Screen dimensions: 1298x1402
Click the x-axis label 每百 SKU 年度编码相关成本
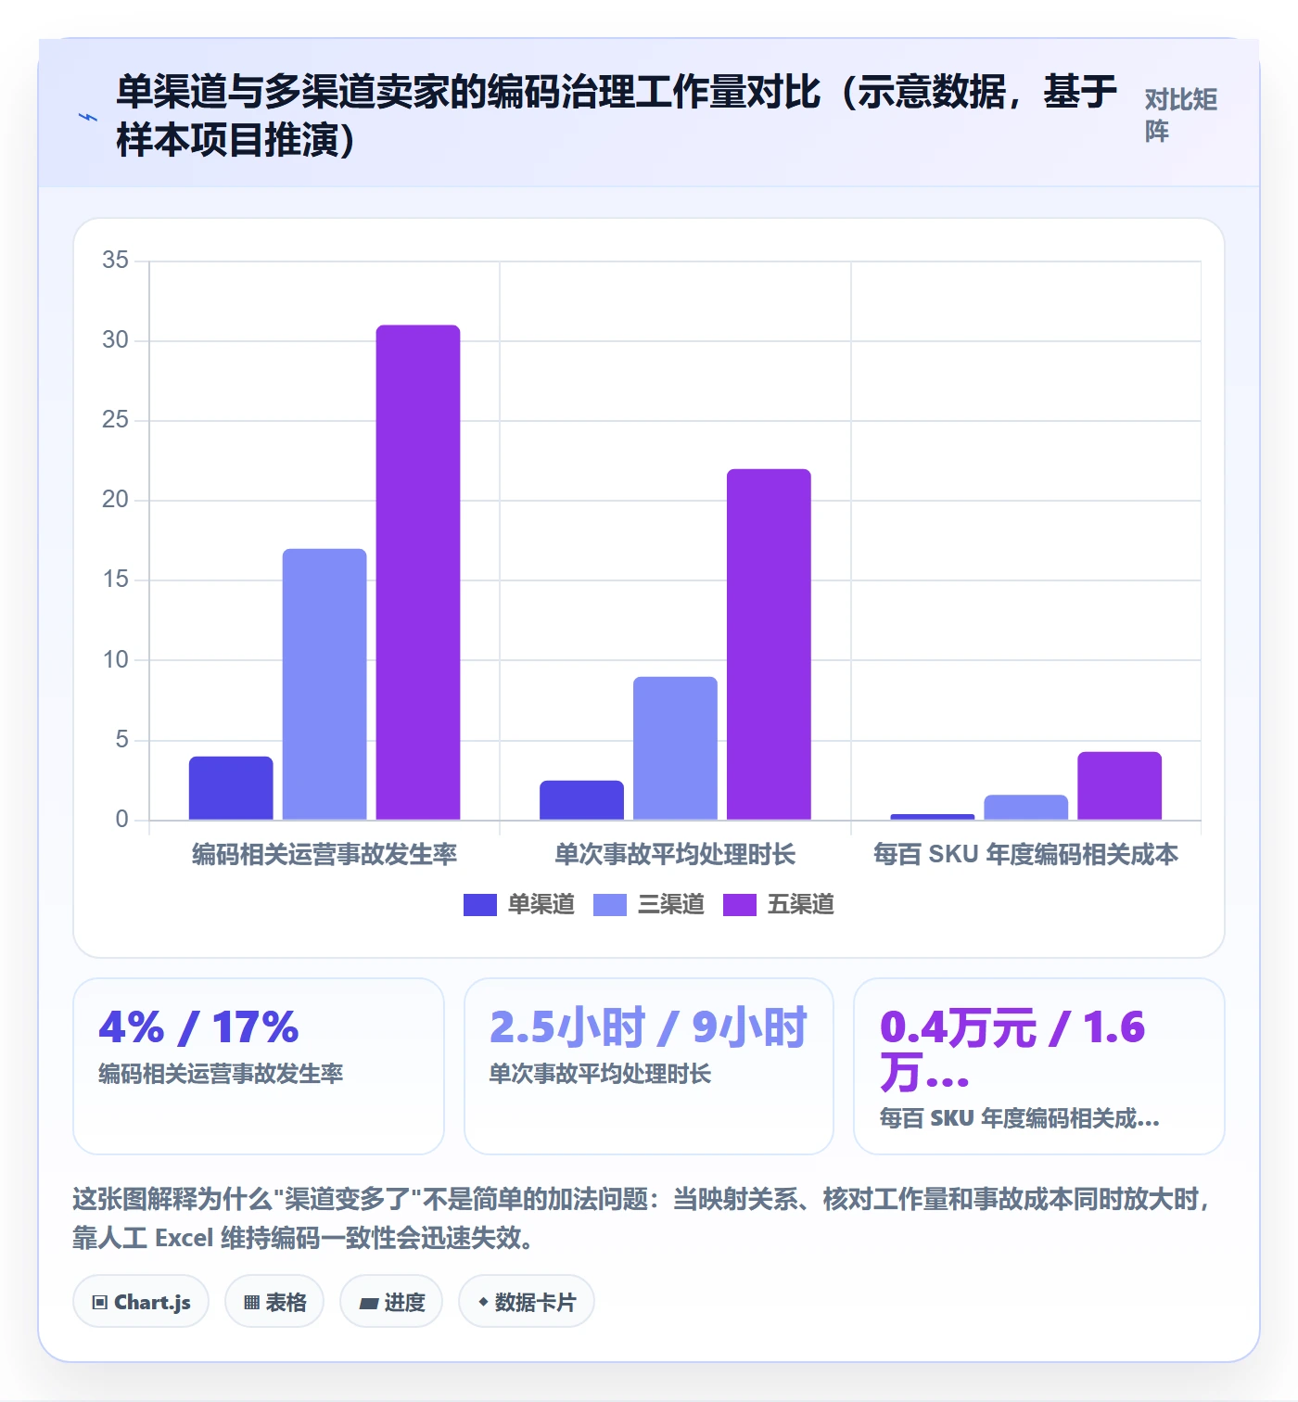click(1025, 854)
